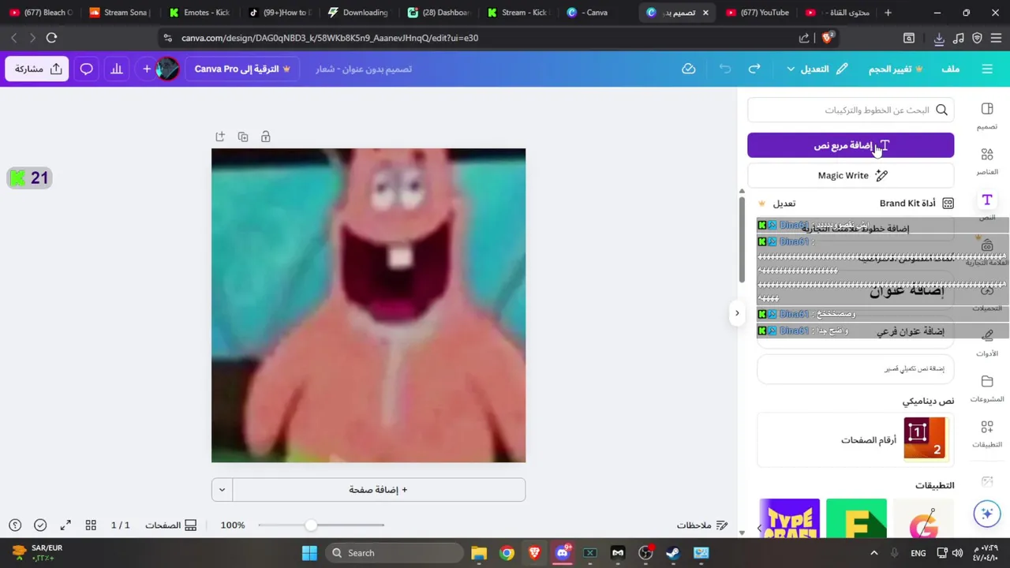The image size is (1010, 568).
Task: Open the help question mark icon
Action: coord(15,525)
